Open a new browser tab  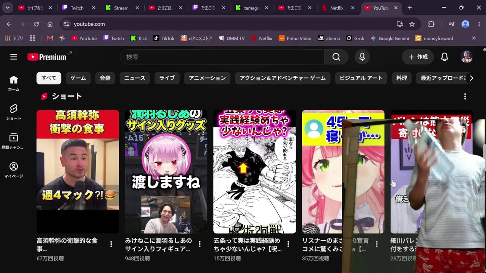click(x=410, y=8)
